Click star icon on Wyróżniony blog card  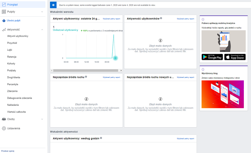[203, 69]
